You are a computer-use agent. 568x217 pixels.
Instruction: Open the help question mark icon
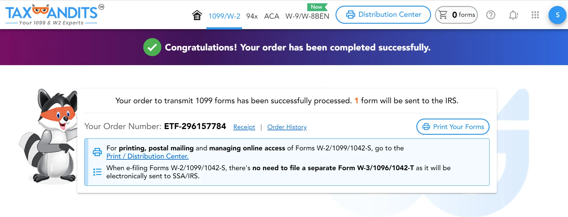click(491, 15)
